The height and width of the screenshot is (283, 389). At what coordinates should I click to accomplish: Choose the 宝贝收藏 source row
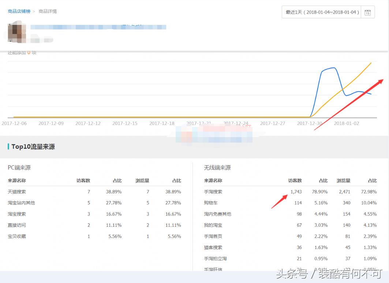click(x=17, y=236)
